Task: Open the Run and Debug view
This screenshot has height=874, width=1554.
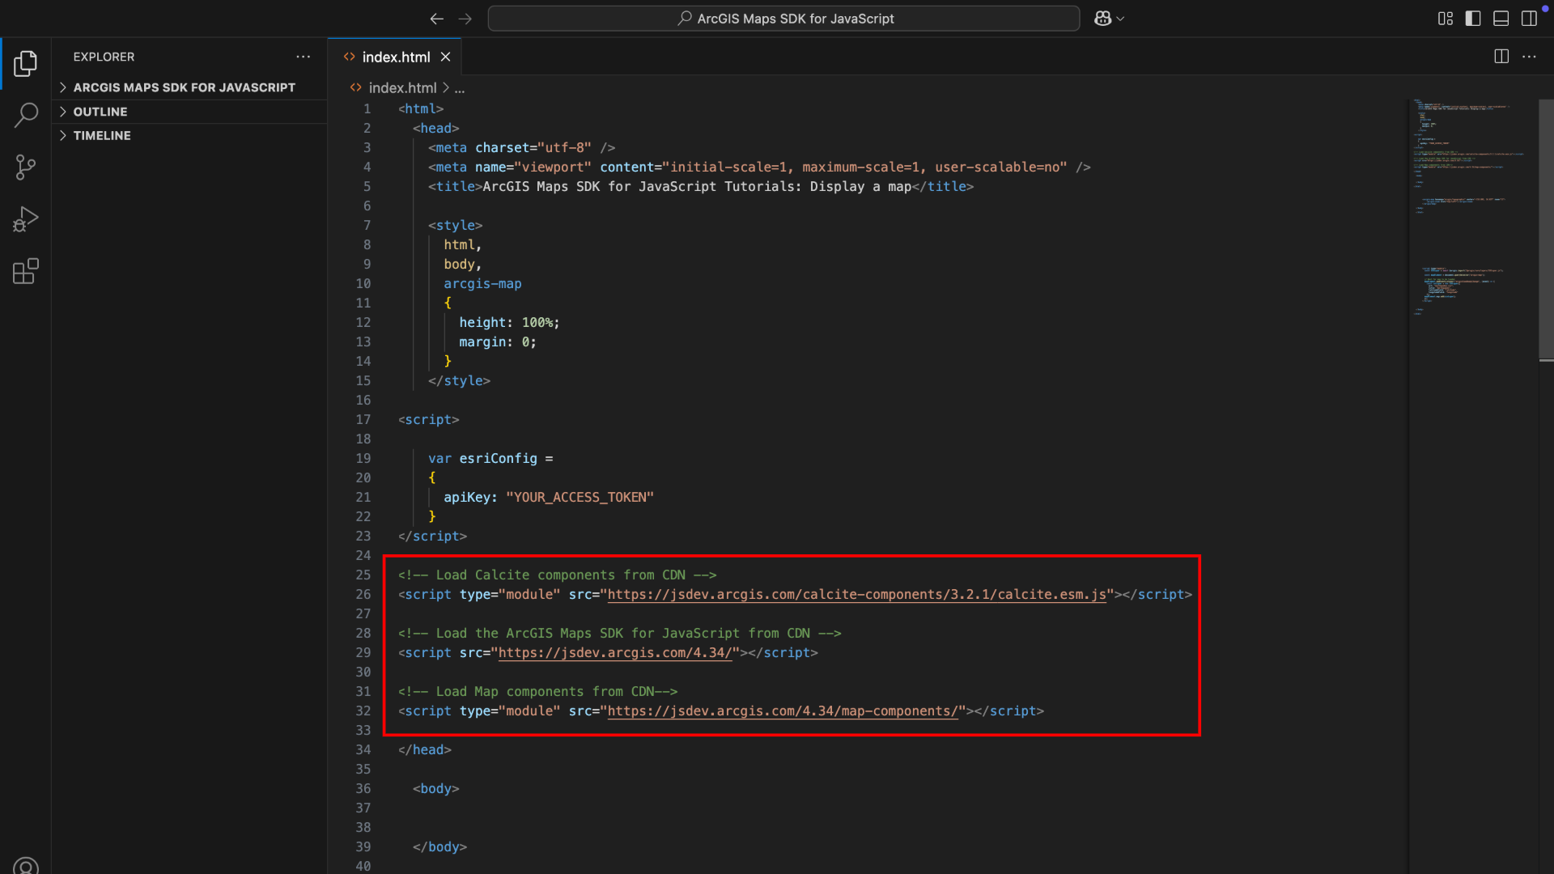Action: click(25, 218)
